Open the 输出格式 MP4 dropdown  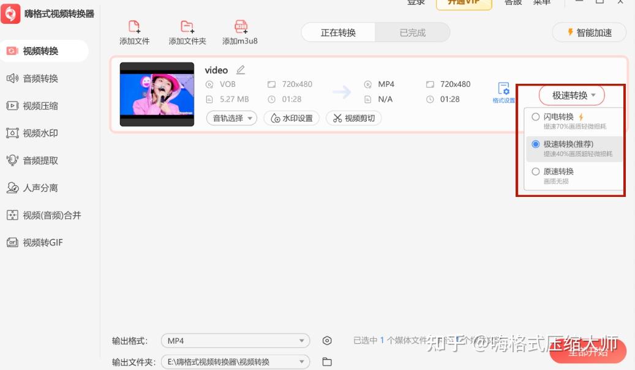pos(235,340)
